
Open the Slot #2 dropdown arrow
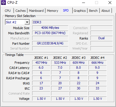coord(27,22)
